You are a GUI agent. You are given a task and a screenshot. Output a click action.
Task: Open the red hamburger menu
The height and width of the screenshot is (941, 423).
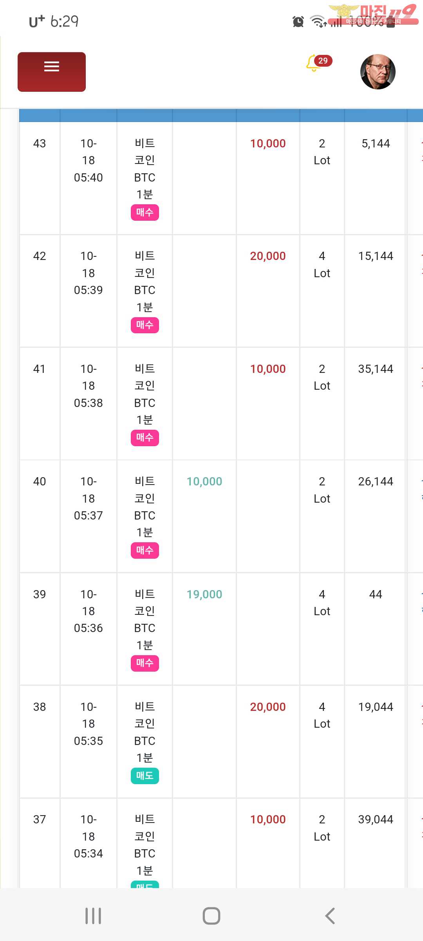point(52,72)
